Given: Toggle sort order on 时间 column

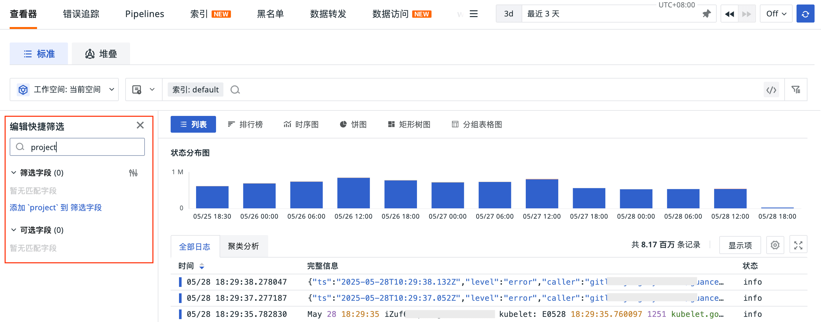Looking at the screenshot, I should click(202, 266).
